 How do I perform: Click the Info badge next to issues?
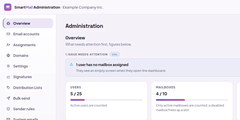click(115, 54)
